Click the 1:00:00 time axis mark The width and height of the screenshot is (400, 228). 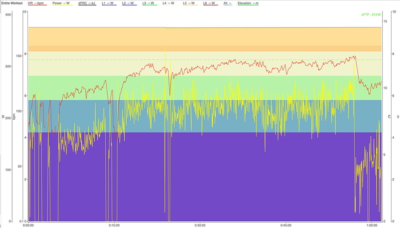371,225
